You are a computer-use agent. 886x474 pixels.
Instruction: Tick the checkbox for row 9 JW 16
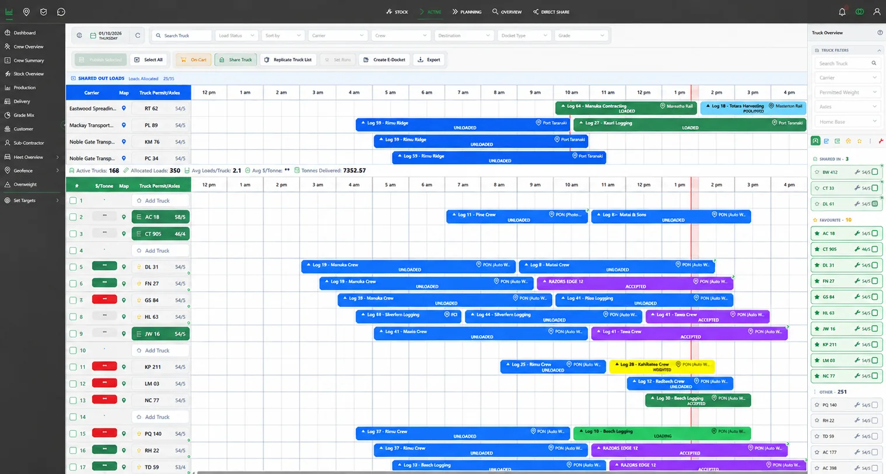[x=73, y=334]
